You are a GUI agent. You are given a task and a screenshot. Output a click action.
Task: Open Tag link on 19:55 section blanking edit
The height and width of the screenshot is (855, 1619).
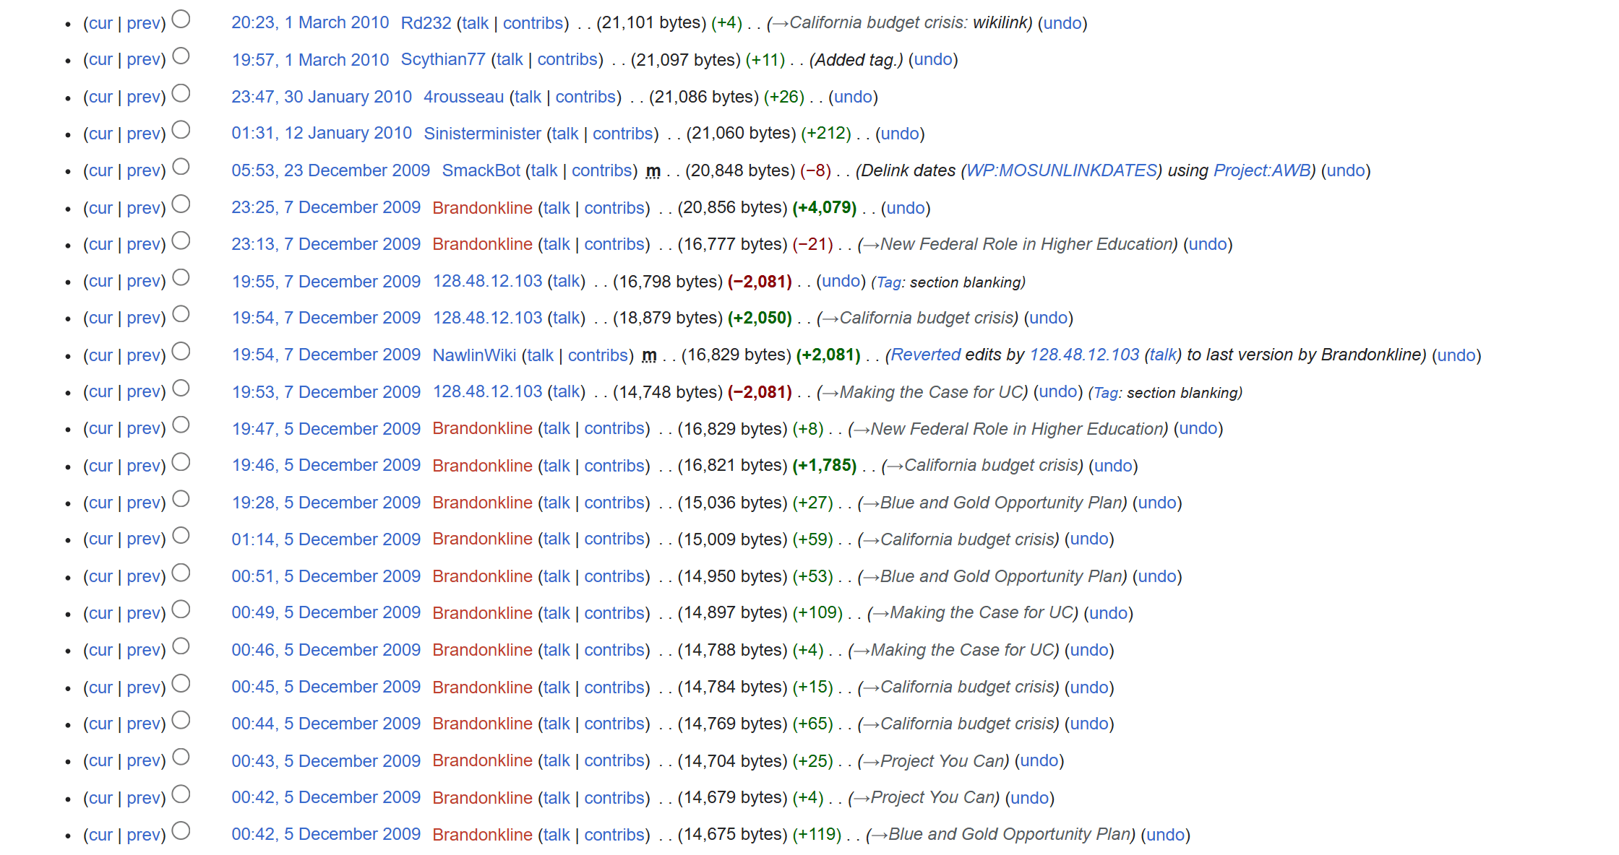[x=888, y=282]
